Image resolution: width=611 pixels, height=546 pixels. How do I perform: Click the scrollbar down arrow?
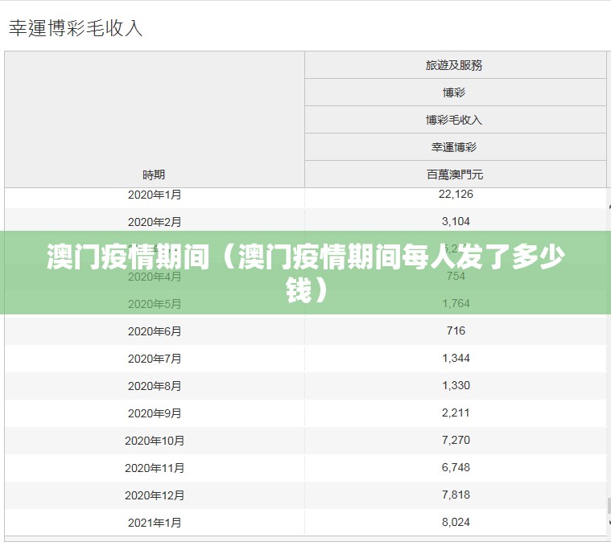[x=609, y=523]
